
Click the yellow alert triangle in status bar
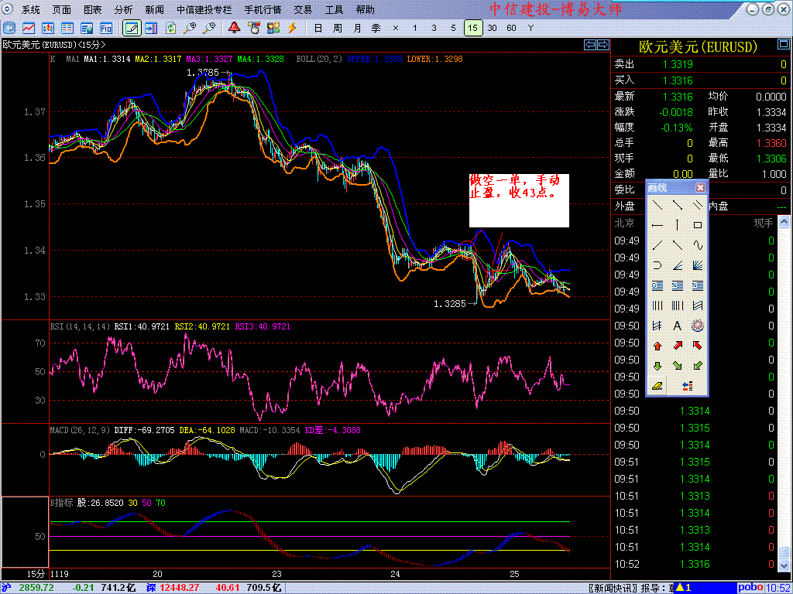pyautogui.click(x=681, y=588)
